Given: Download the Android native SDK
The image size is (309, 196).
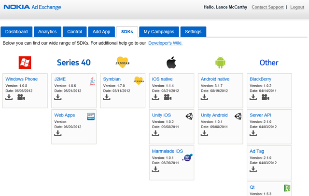Looking at the screenshot, I should coord(204,97).
